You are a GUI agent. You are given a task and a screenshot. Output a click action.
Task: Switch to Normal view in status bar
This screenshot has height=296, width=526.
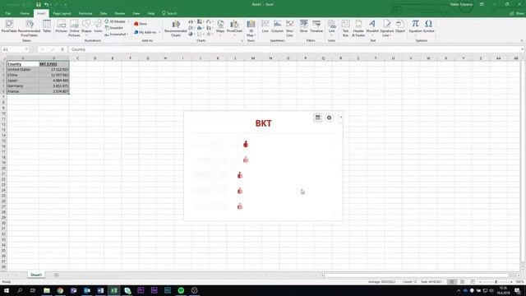pyautogui.click(x=452, y=282)
